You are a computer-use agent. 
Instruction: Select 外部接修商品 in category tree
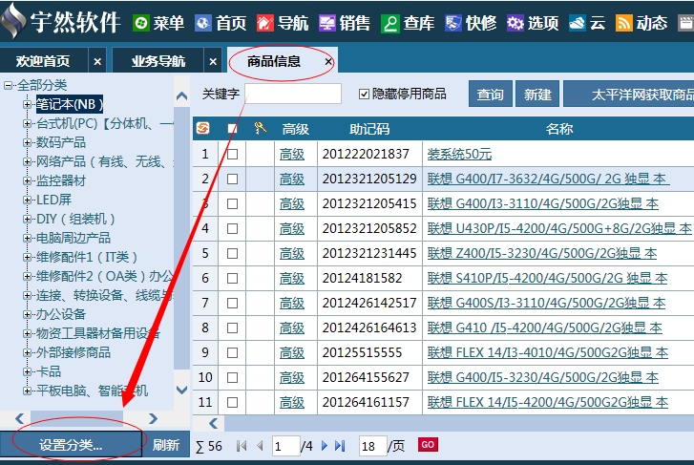pyautogui.click(x=74, y=352)
